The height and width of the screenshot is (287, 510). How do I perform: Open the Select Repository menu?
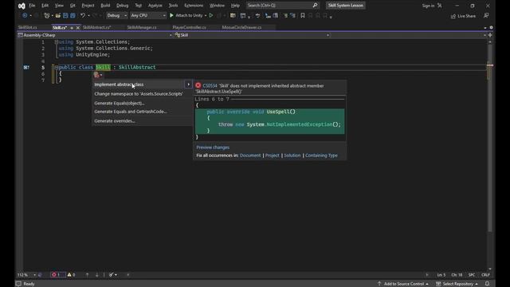(457, 284)
